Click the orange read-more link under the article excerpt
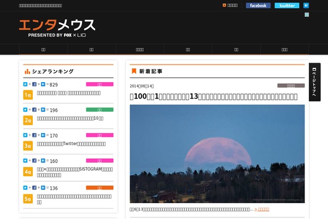This screenshot has height=219, width=328. tap(262, 209)
